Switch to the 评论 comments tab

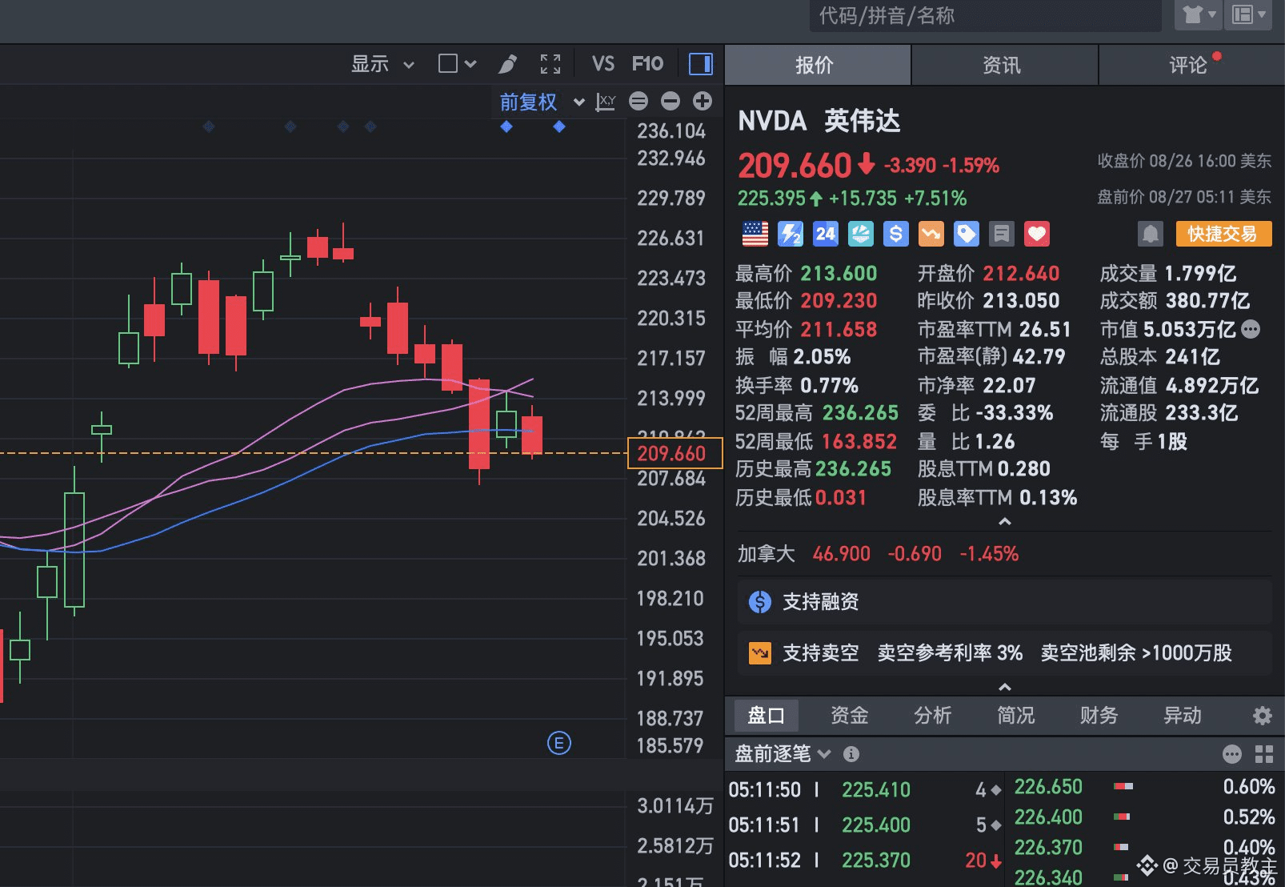click(x=1192, y=65)
